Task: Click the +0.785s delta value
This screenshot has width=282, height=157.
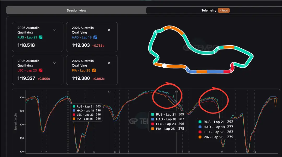Action: point(98,46)
